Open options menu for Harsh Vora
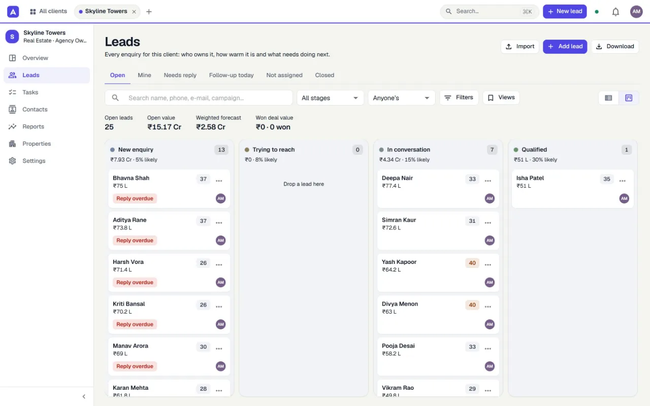This screenshot has height=406, width=650. 219,265
